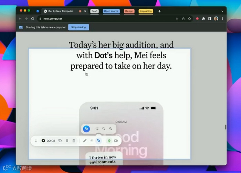This screenshot has width=241, height=173.
Task: Open the Design tab group
Action: coord(129,11)
